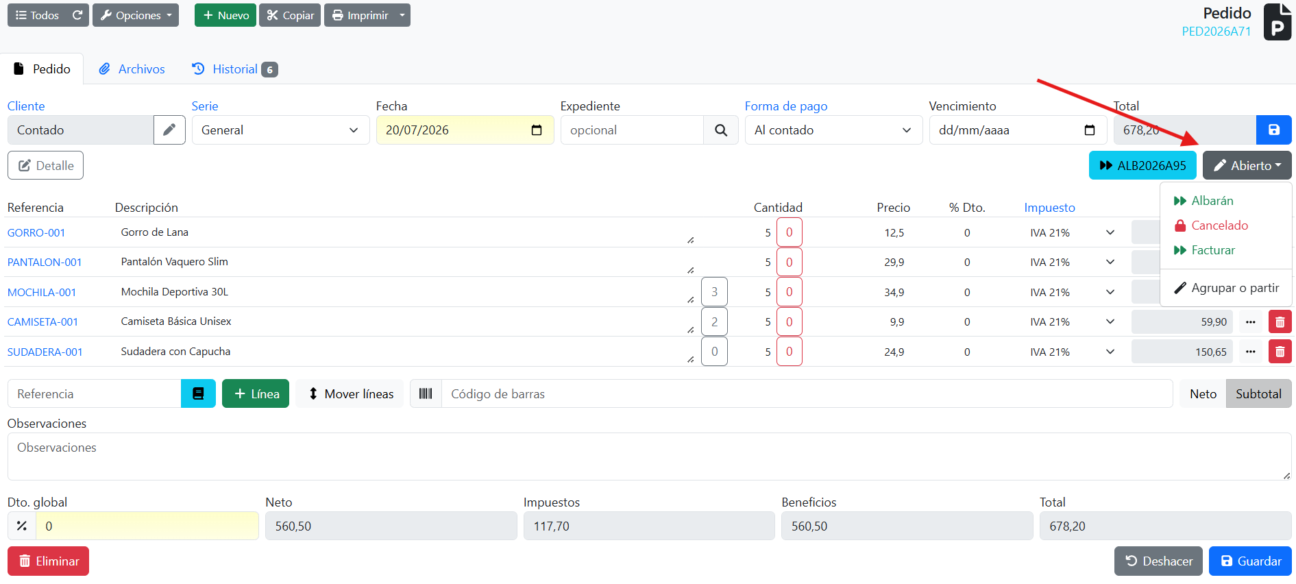1296x584 pixels.
Task: Open the Fecha calendar picker icon
Action: point(537,130)
